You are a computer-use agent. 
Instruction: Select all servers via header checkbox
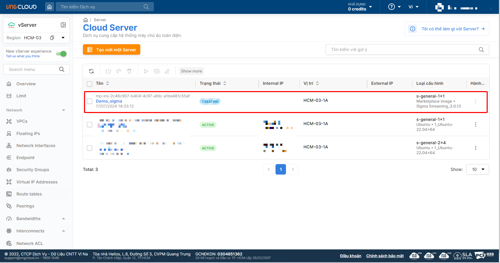[x=89, y=84]
